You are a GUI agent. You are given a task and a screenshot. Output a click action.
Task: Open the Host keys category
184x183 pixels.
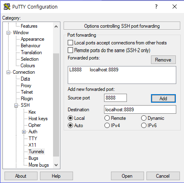point(38,119)
